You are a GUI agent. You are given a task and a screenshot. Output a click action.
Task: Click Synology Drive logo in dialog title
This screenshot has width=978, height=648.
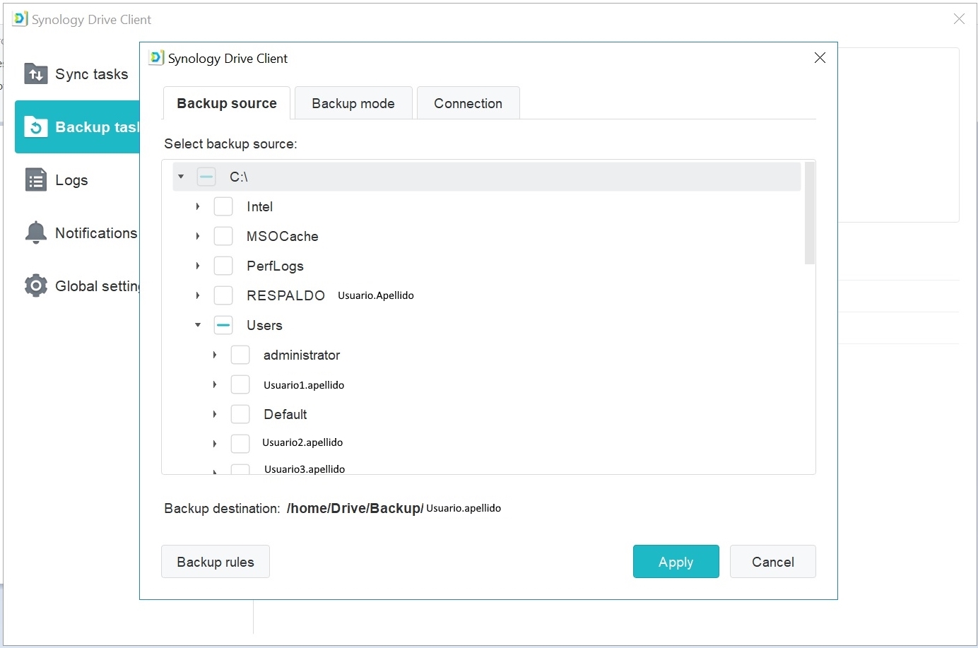(x=156, y=58)
